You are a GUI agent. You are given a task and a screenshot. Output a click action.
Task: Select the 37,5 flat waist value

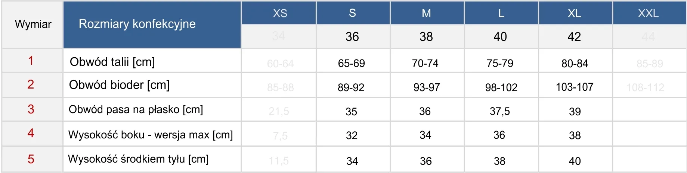500,111
